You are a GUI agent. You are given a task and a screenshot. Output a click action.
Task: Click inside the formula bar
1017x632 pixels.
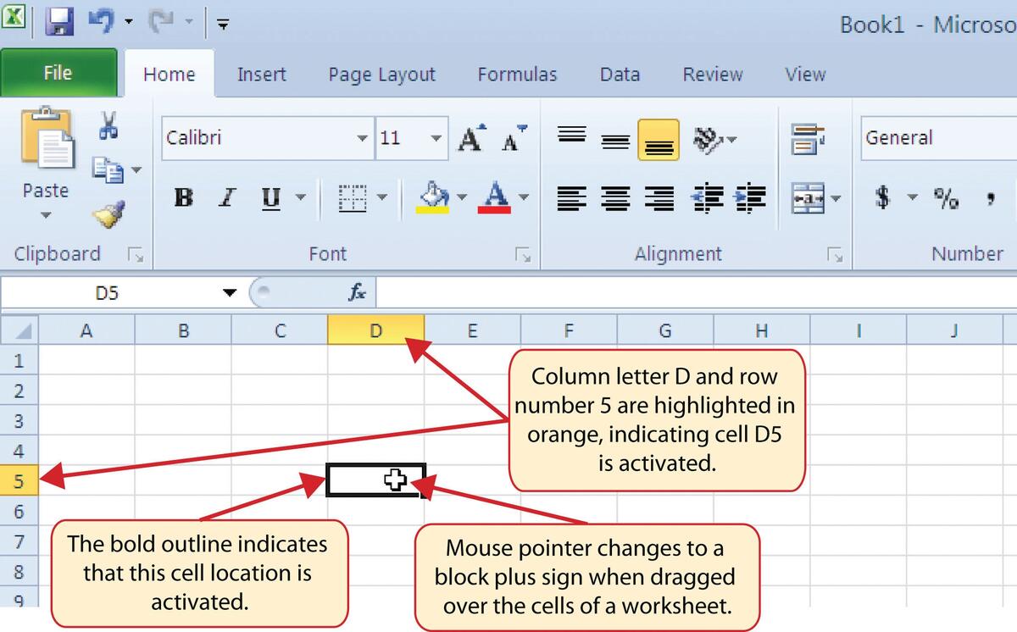[697, 293]
